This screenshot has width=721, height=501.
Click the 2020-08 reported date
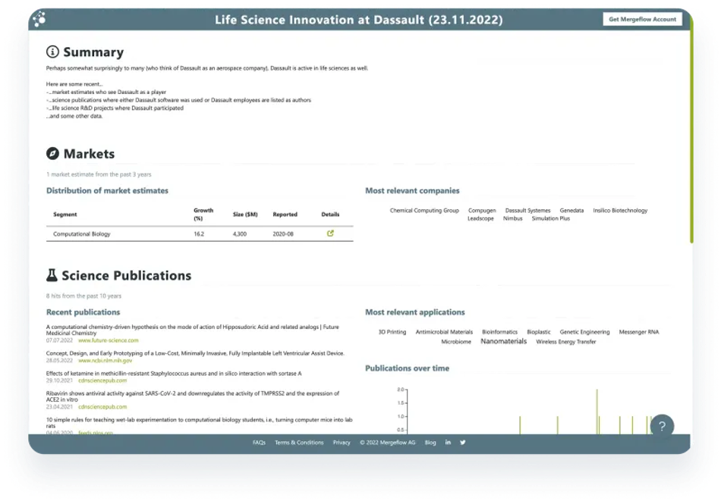pyautogui.click(x=283, y=233)
